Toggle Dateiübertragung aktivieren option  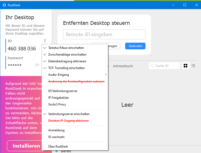coord(75,61)
